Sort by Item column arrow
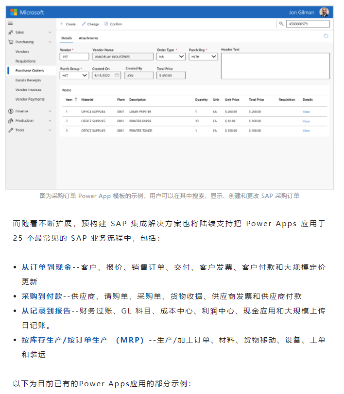This screenshot has width=344, height=394. 76,99
